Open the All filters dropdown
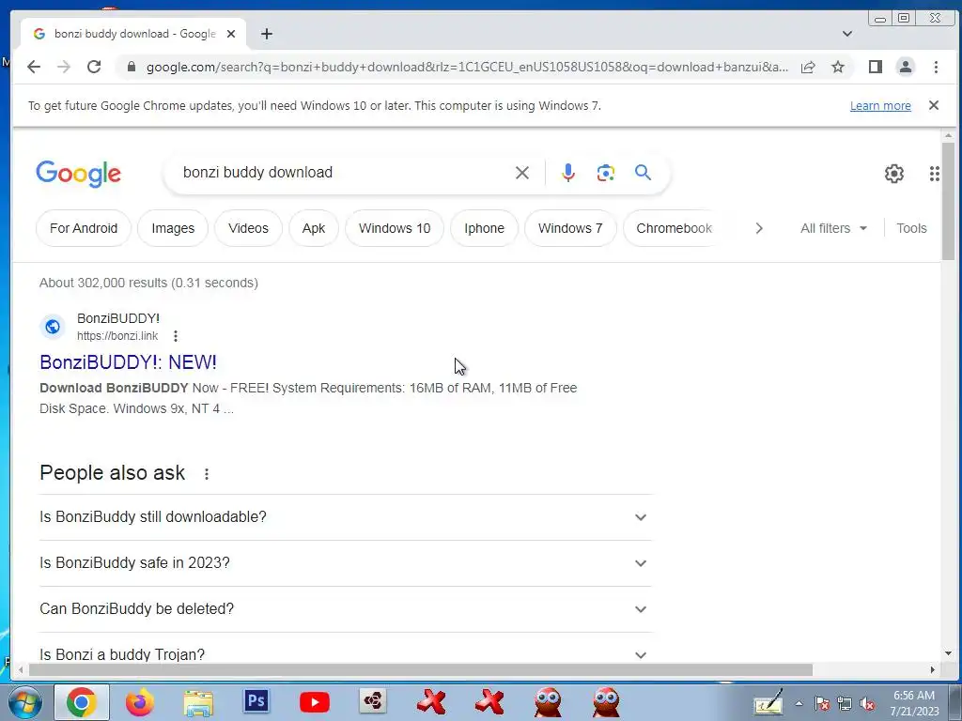 coord(834,228)
